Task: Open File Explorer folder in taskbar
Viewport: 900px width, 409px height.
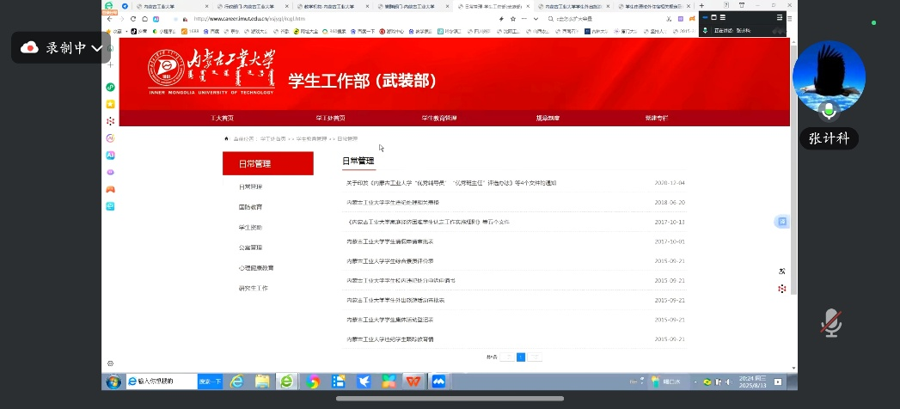Action: tap(262, 381)
